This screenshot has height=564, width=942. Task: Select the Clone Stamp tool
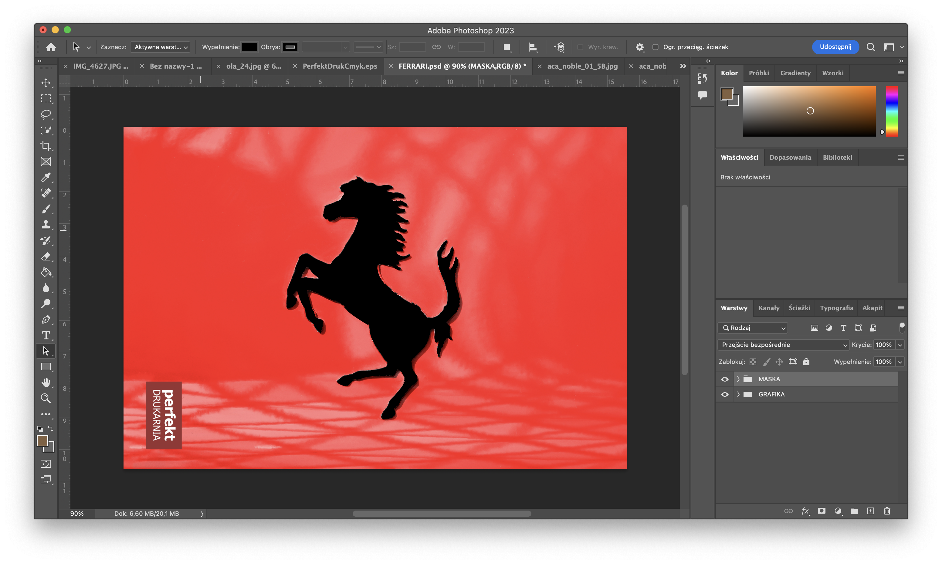46,225
